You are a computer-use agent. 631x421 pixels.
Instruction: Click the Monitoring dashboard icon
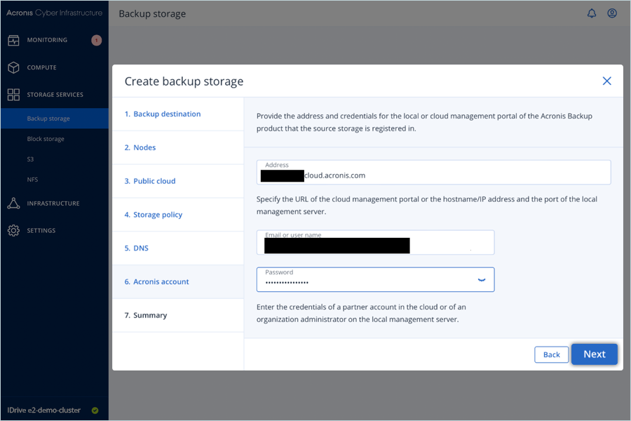tap(13, 40)
